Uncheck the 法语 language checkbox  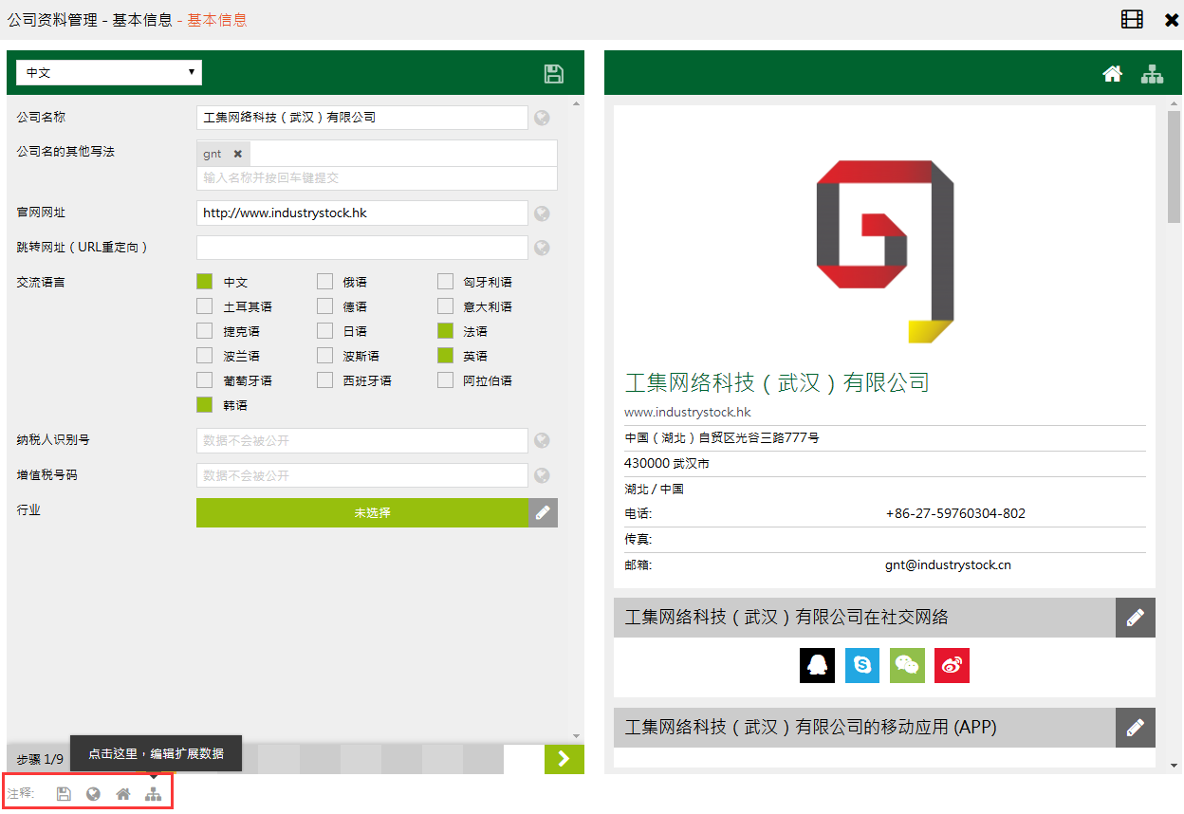coord(446,331)
